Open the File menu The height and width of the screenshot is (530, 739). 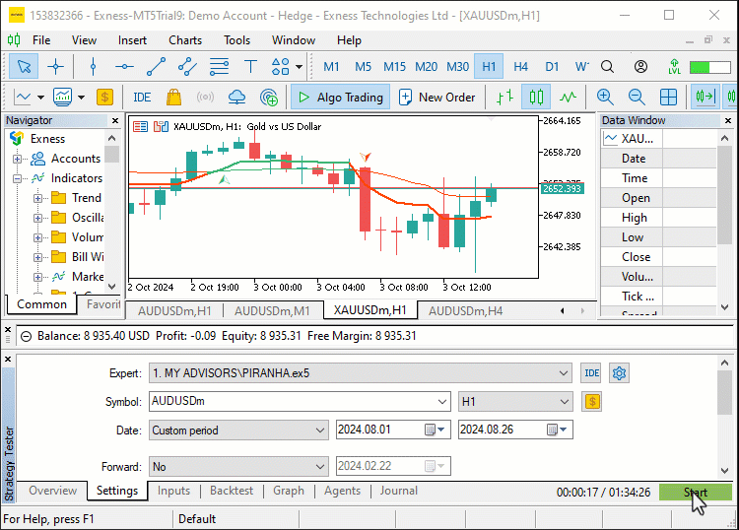(x=41, y=40)
